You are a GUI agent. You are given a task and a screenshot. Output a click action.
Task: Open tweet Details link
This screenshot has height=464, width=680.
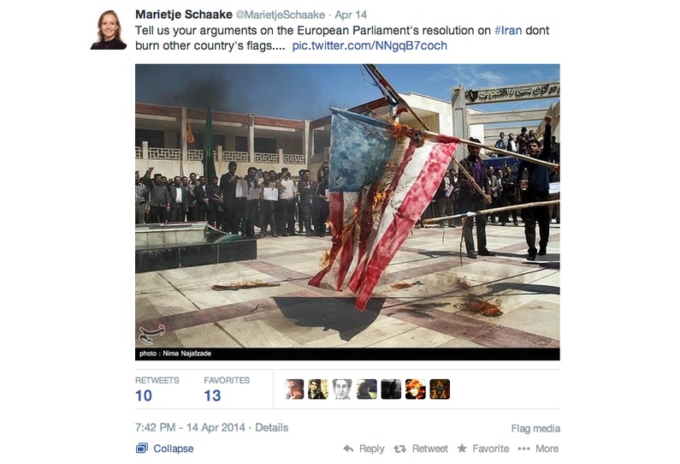point(271,427)
